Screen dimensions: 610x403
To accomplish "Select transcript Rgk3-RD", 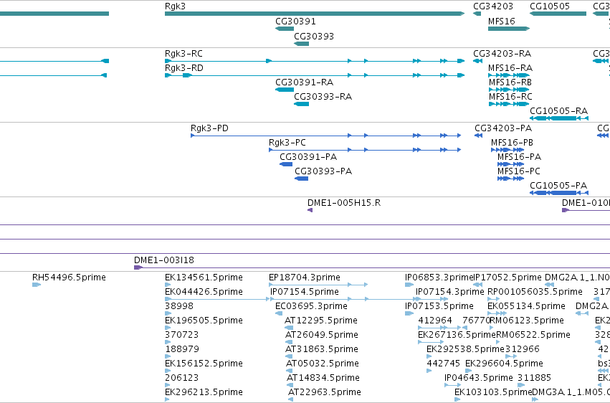I will click(315, 75).
